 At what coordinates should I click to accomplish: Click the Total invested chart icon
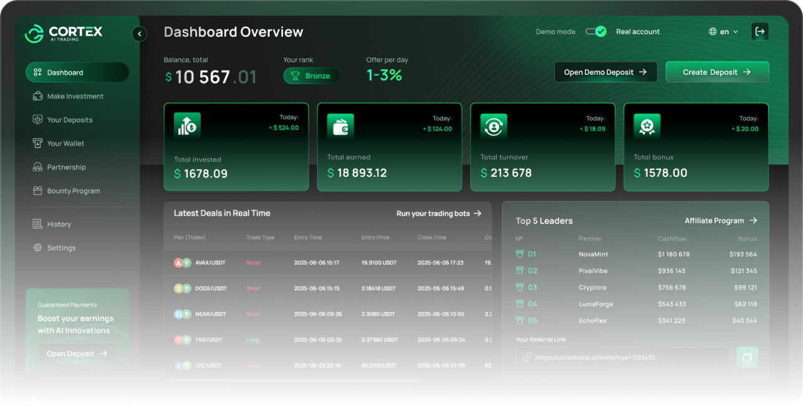pos(187,125)
